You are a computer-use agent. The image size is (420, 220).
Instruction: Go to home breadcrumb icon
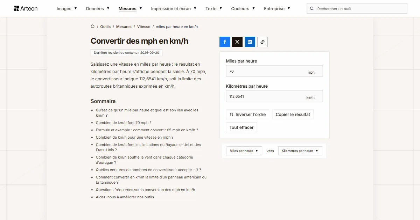(93, 27)
